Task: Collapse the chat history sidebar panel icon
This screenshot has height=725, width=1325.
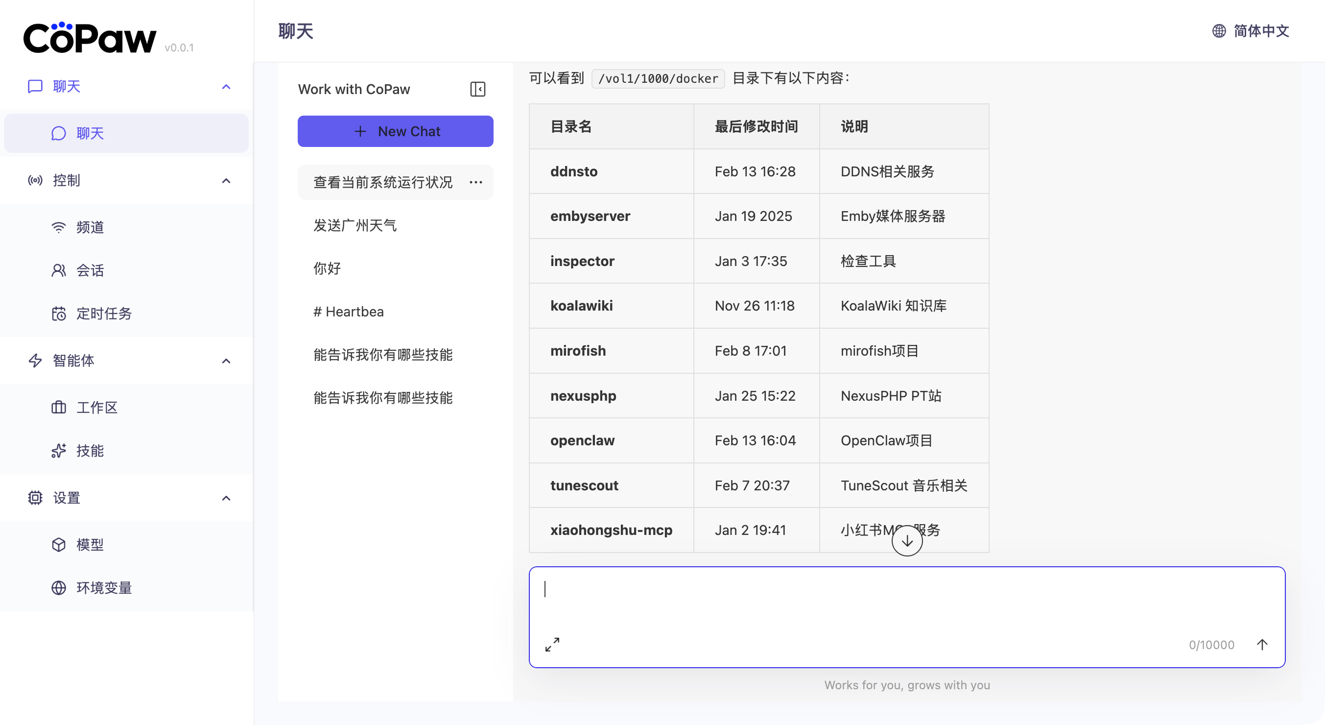Action: [x=477, y=89]
